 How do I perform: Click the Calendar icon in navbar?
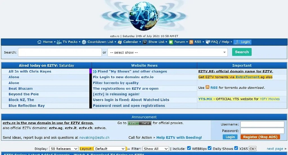[x=120, y=42]
